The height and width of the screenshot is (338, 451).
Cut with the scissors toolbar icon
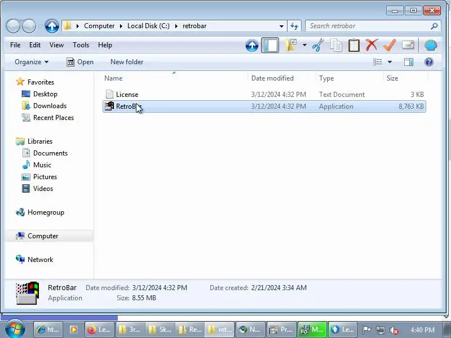click(x=318, y=46)
